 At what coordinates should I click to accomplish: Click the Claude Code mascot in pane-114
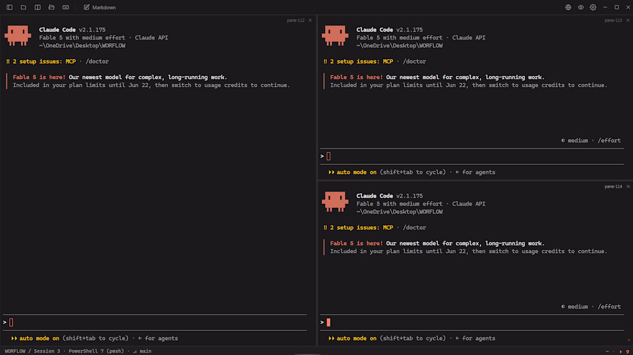point(335,202)
